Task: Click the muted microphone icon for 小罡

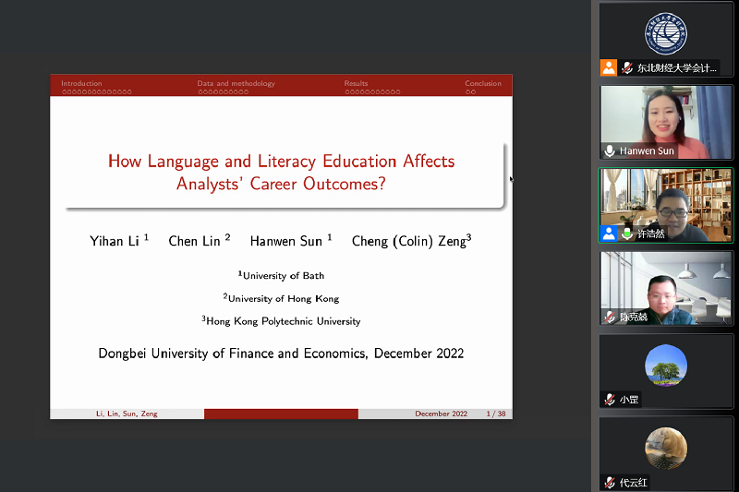Action: tap(610, 400)
